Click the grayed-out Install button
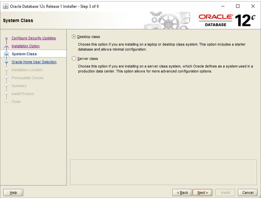Image resolution: width=261 pixels, height=199 pixels. coord(225,192)
